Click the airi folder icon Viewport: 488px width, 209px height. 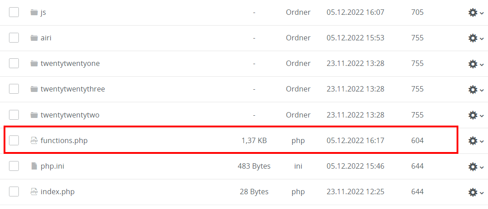tap(34, 38)
